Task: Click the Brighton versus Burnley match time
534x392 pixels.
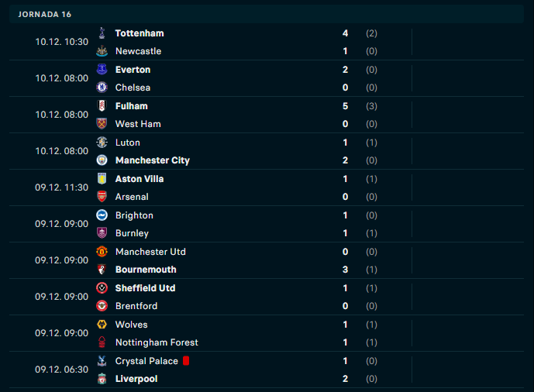Action: click(62, 224)
